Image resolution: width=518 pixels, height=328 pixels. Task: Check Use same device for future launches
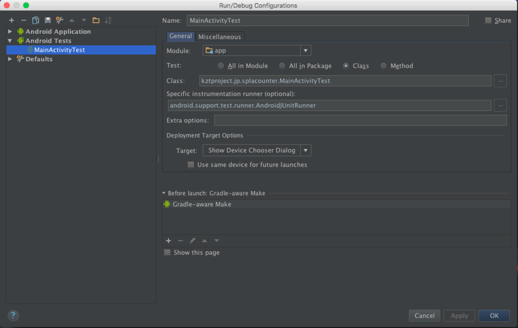191,165
